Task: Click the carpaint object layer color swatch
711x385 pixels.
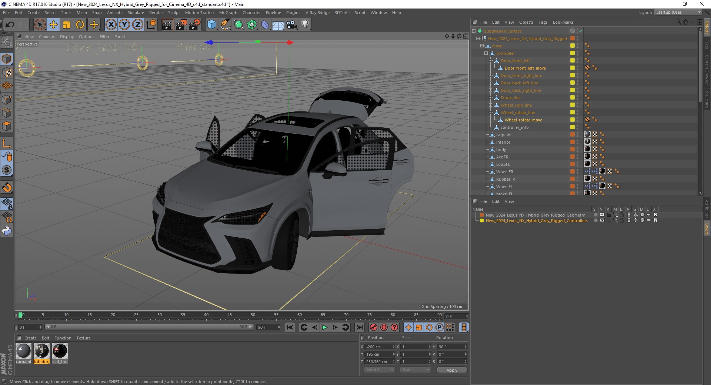Action: pos(573,134)
